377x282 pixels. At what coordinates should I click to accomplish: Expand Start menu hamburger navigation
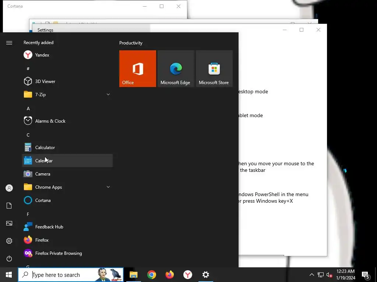point(9,43)
